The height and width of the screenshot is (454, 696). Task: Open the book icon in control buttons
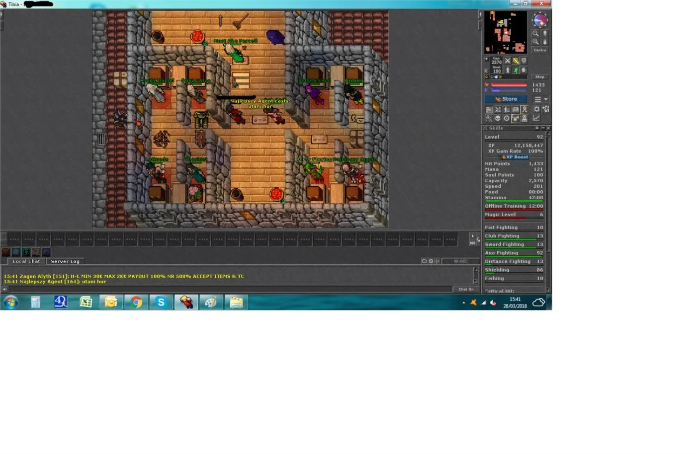pos(516,109)
